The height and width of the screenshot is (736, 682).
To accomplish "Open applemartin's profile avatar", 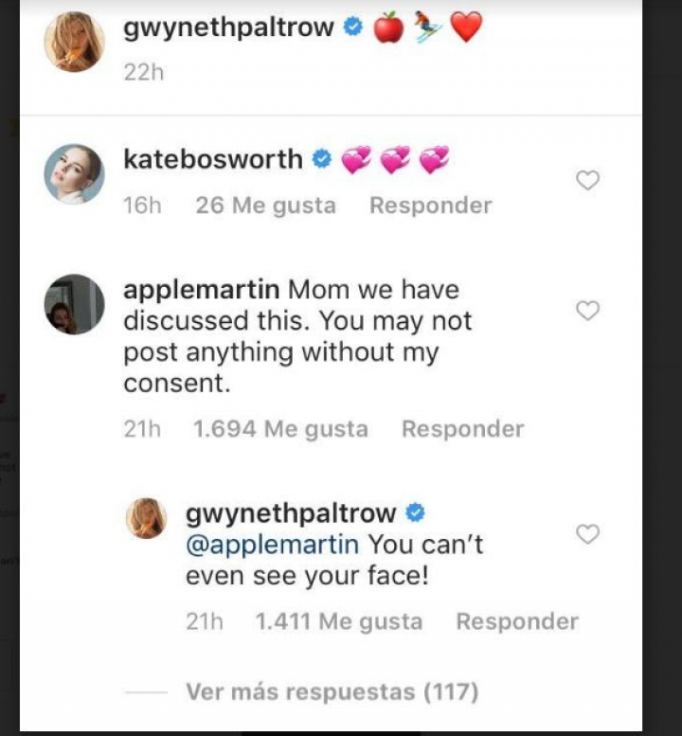I will (74, 305).
